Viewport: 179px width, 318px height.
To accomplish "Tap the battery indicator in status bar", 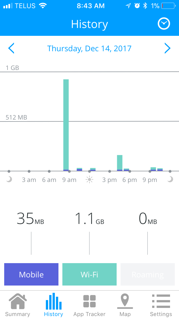I will click(x=168, y=6).
